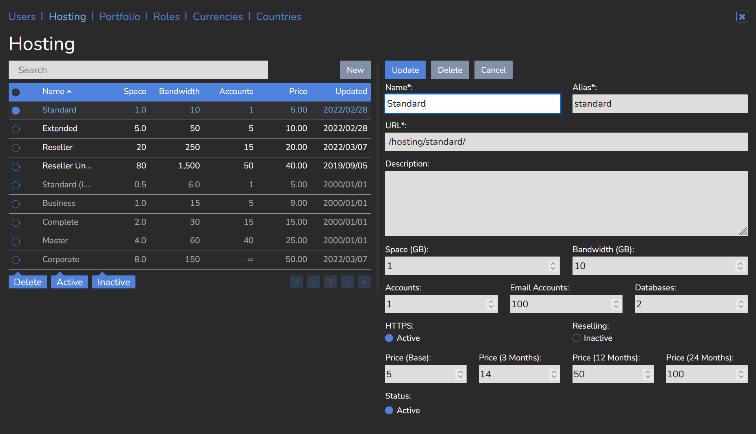Toggle HTTPS Active switch

click(389, 338)
